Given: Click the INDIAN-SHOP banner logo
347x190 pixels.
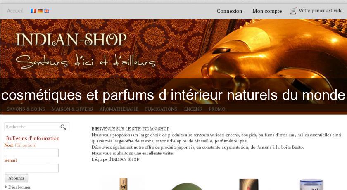Looking at the screenshot, I should pos(71,40).
